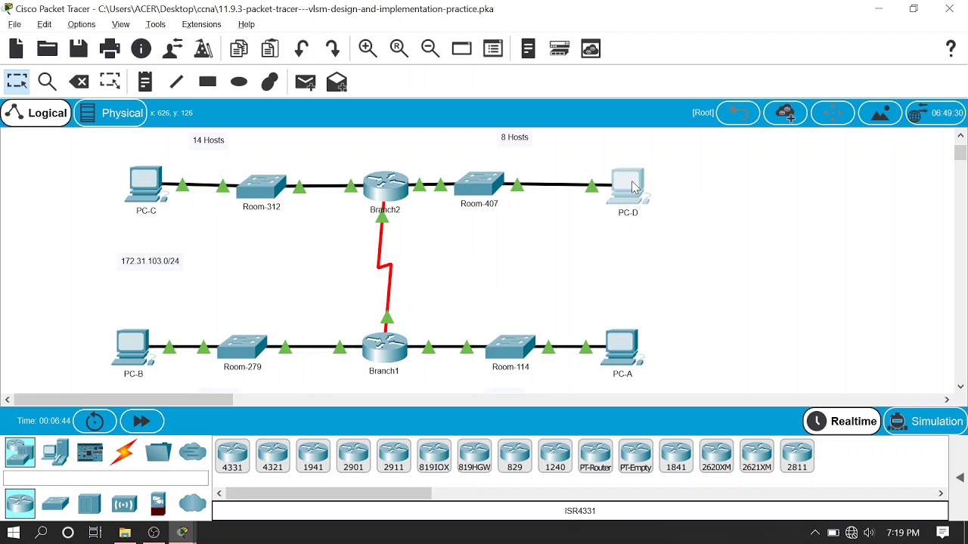Viewport: 968px width, 544px height.
Task: Open File Explorer from the taskbar
Action: 125,533
